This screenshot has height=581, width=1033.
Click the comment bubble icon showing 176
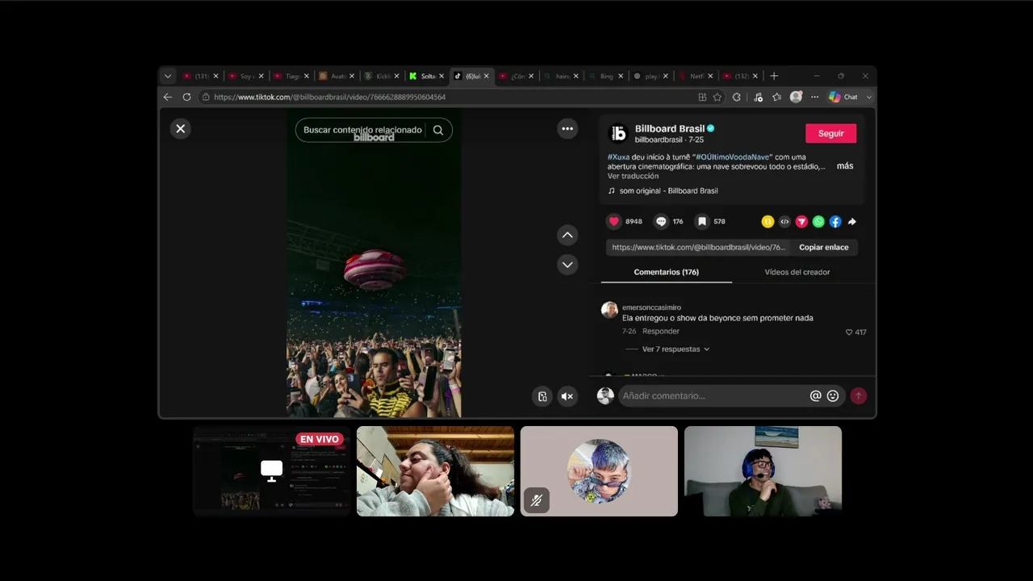661,221
